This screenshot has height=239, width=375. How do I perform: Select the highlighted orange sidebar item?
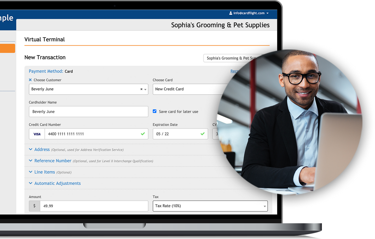(x=7, y=48)
